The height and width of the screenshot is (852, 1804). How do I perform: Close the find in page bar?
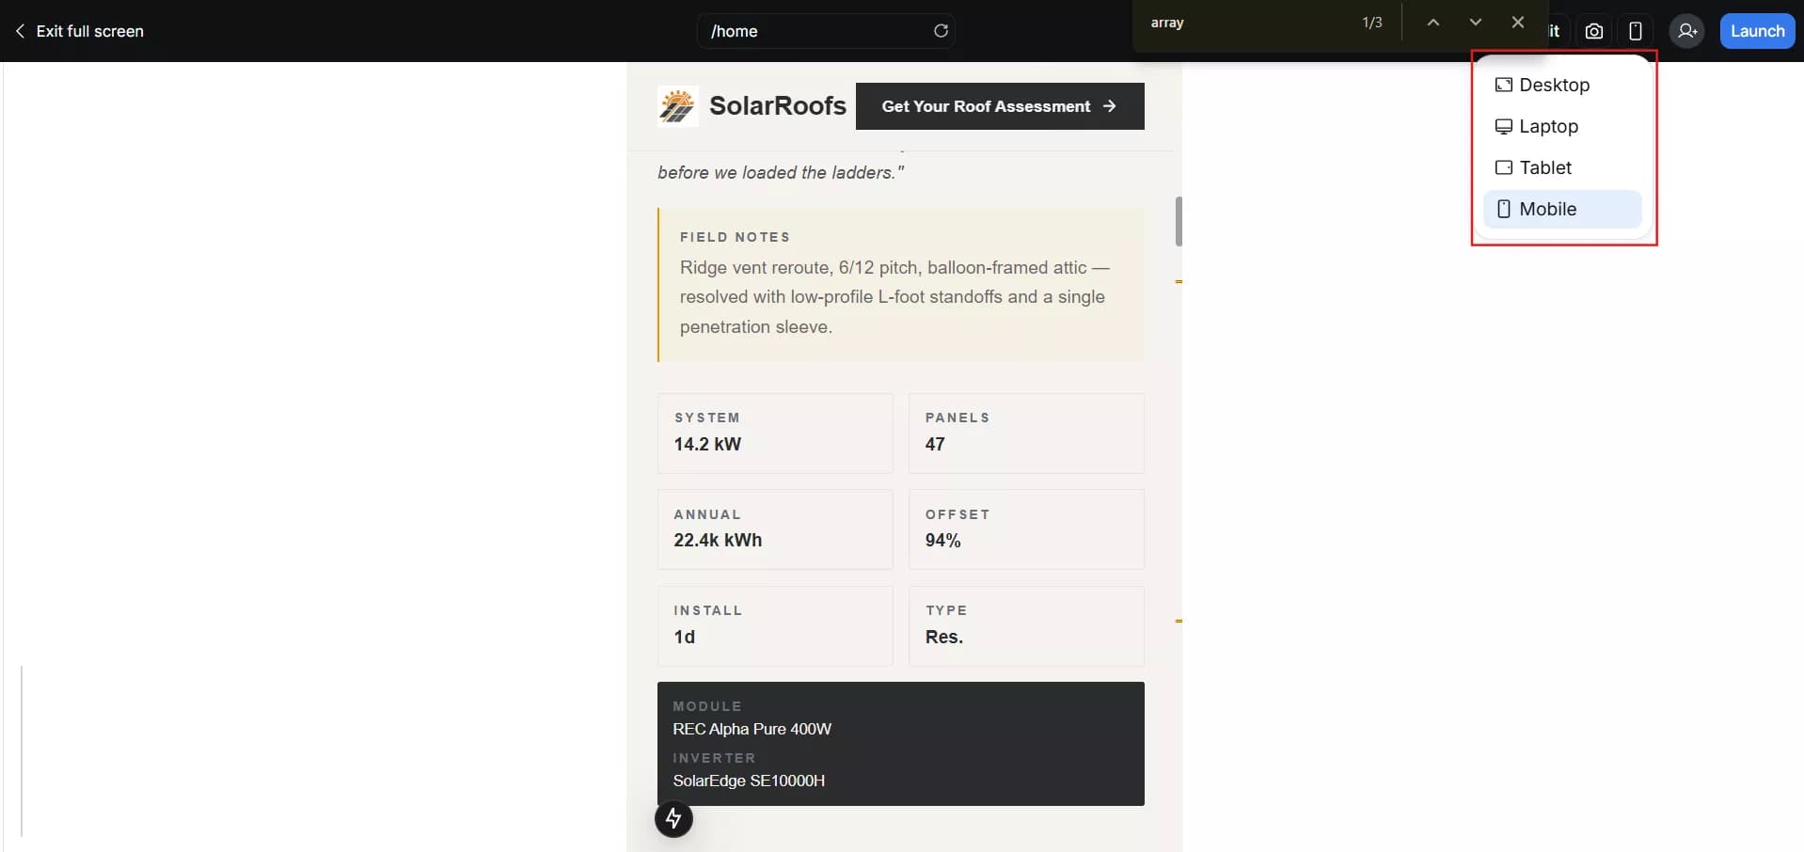click(x=1517, y=23)
